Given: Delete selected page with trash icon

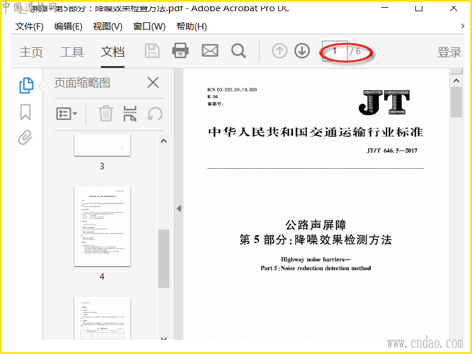Looking at the screenshot, I should tap(106, 113).
